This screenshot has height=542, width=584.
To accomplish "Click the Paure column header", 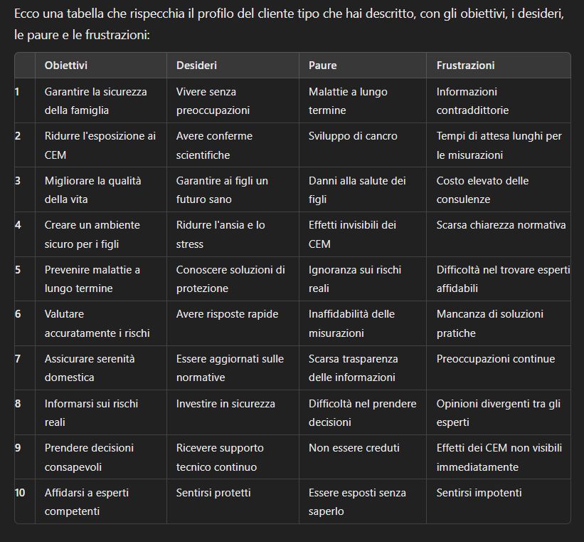I will coord(323,65).
